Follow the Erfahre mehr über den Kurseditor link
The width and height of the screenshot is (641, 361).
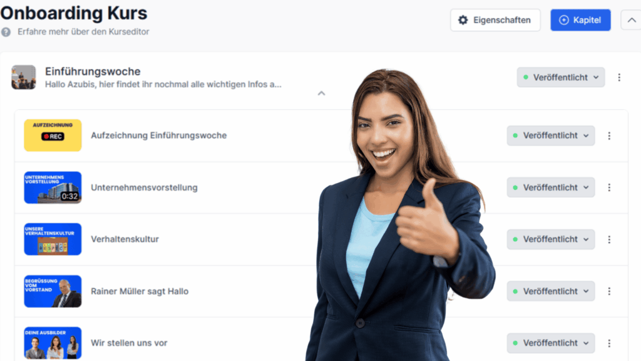click(x=83, y=32)
